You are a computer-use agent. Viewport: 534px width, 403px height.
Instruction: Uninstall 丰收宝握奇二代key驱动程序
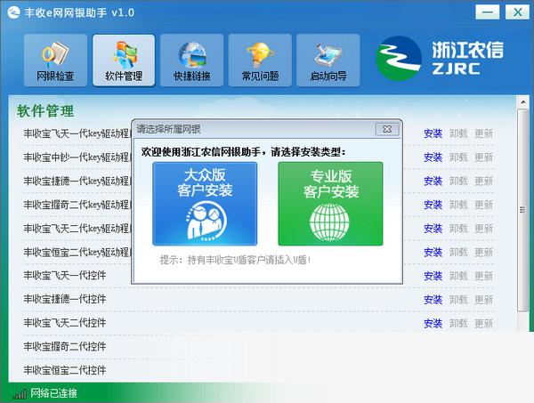point(458,205)
